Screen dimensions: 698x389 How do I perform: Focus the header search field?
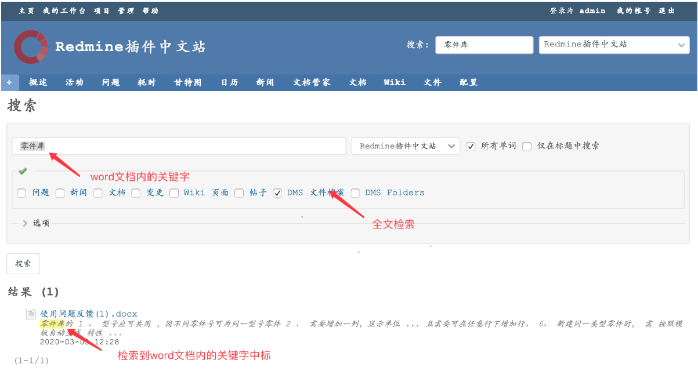(484, 45)
